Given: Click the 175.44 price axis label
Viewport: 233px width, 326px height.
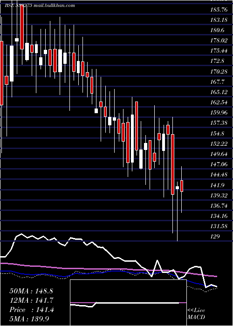Looking at the screenshot, I should tap(219, 51).
